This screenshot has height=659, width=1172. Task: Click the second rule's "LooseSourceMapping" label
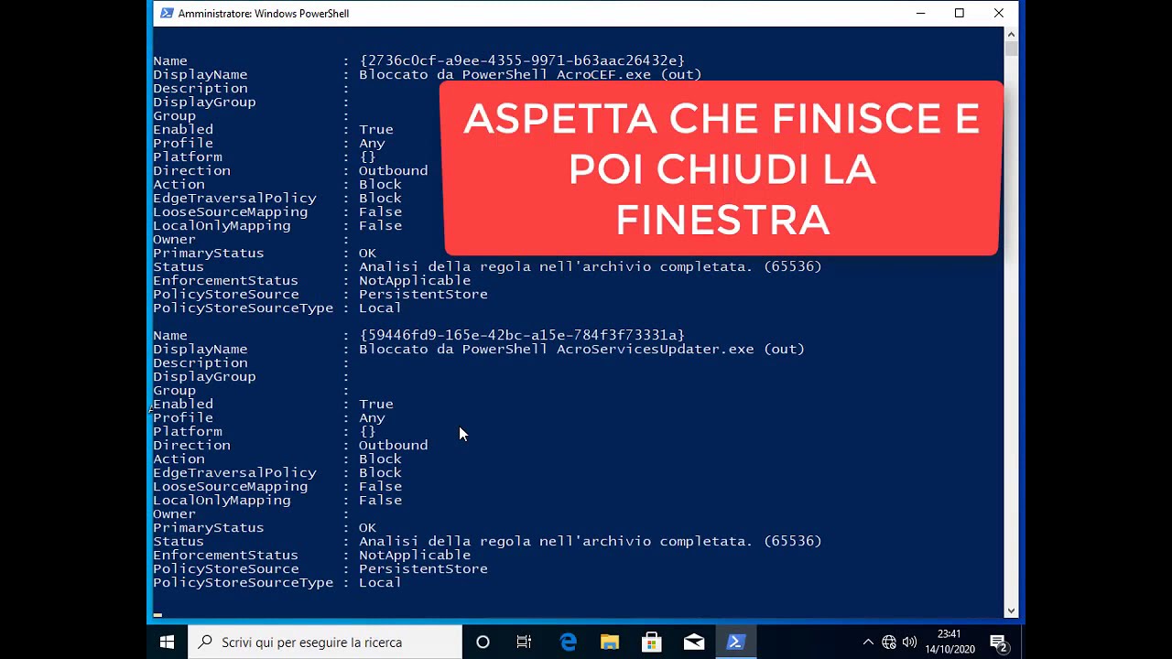tap(230, 486)
